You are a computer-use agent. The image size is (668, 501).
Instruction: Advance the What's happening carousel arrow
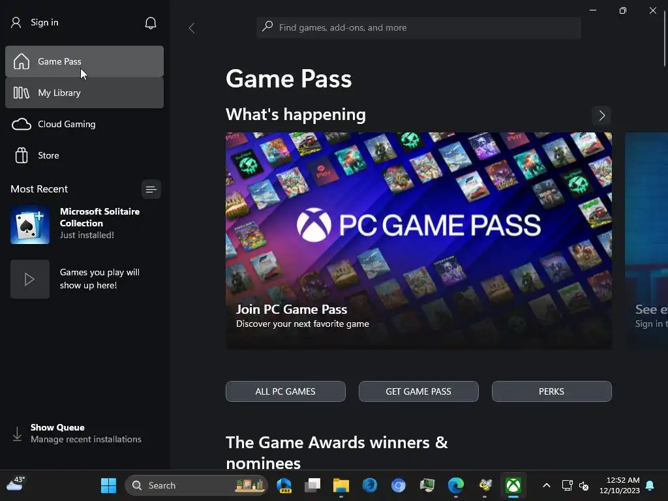click(601, 115)
